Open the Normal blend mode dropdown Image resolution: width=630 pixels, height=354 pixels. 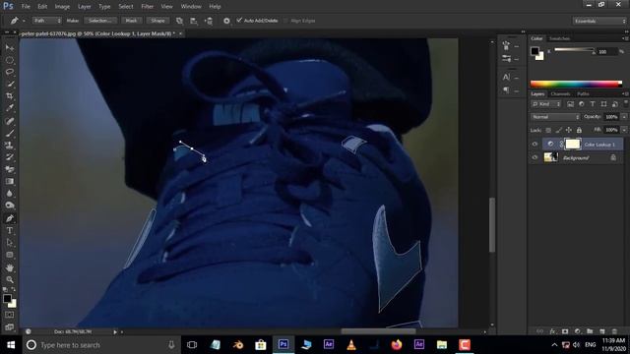(x=555, y=117)
